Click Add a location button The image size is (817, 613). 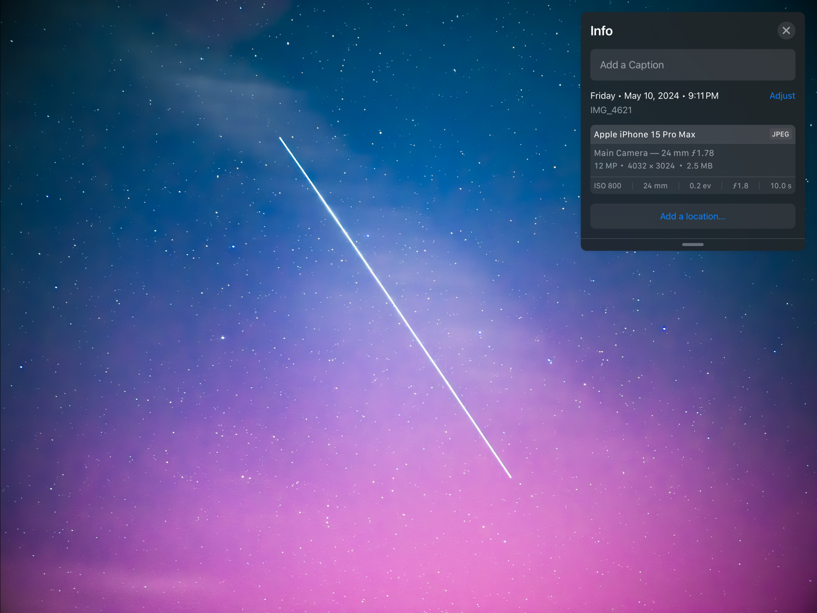692,216
